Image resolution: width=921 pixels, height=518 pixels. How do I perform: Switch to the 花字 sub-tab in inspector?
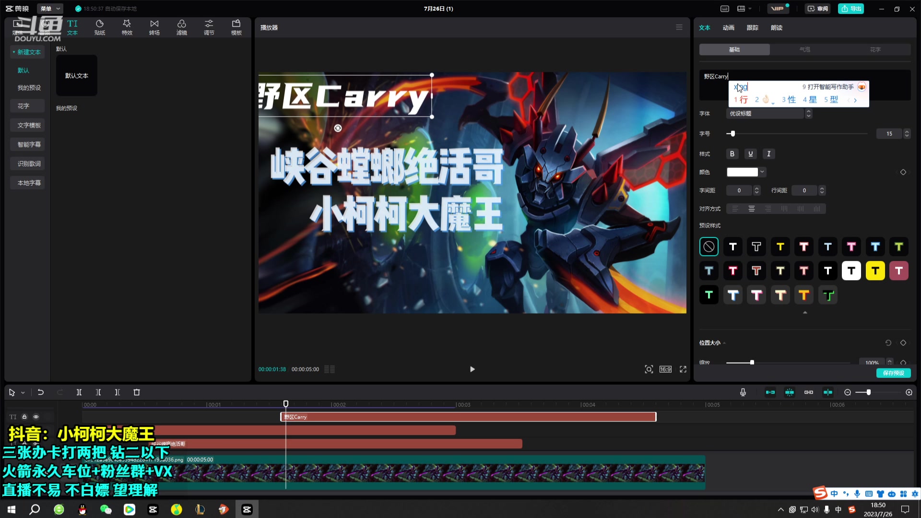pos(875,49)
